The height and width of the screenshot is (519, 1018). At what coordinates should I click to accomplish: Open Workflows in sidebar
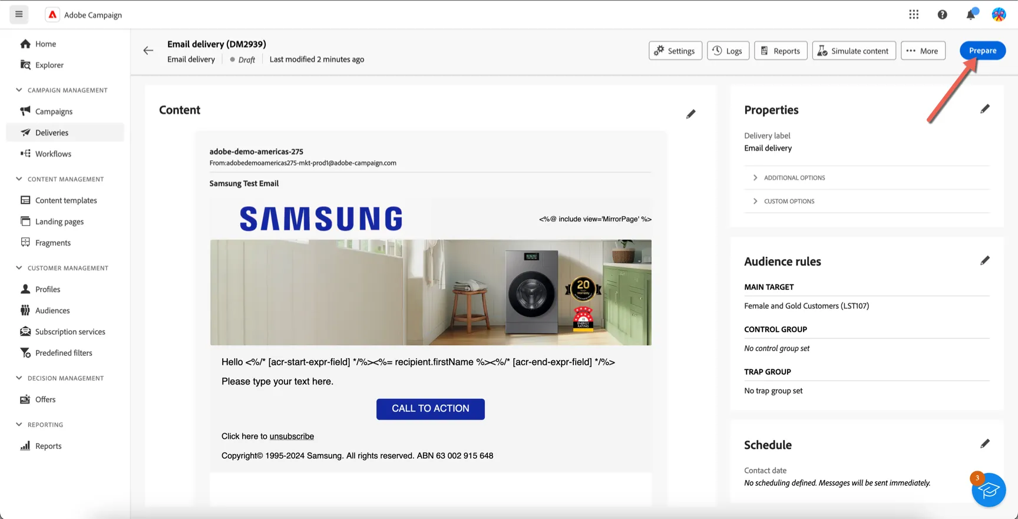point(65,154)
